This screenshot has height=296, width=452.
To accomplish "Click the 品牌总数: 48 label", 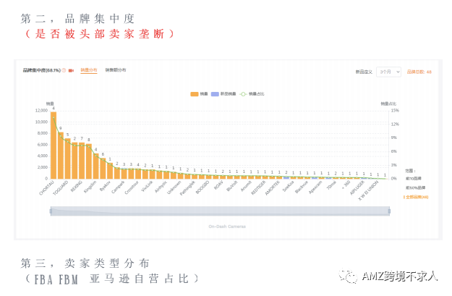I will [x=419, y=72].
